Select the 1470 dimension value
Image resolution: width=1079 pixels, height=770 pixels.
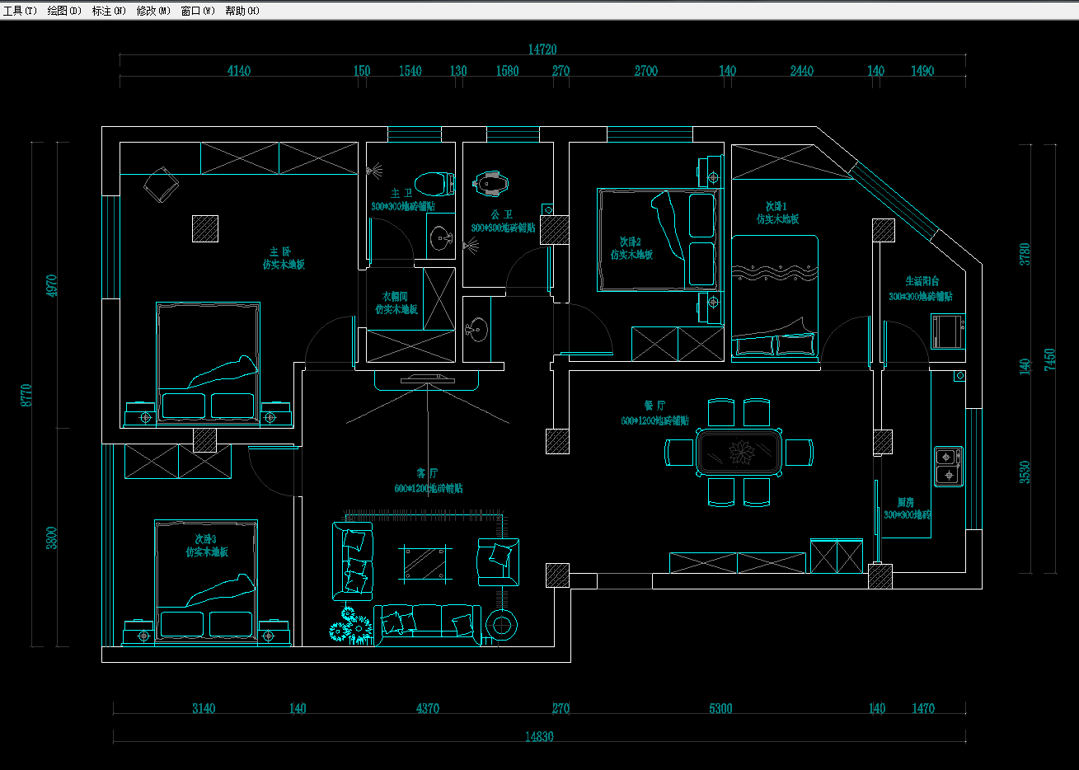coord(923,708)
